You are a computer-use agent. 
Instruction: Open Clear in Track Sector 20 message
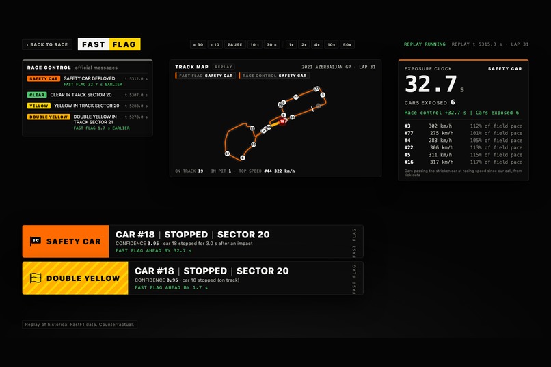pos(88,95)
